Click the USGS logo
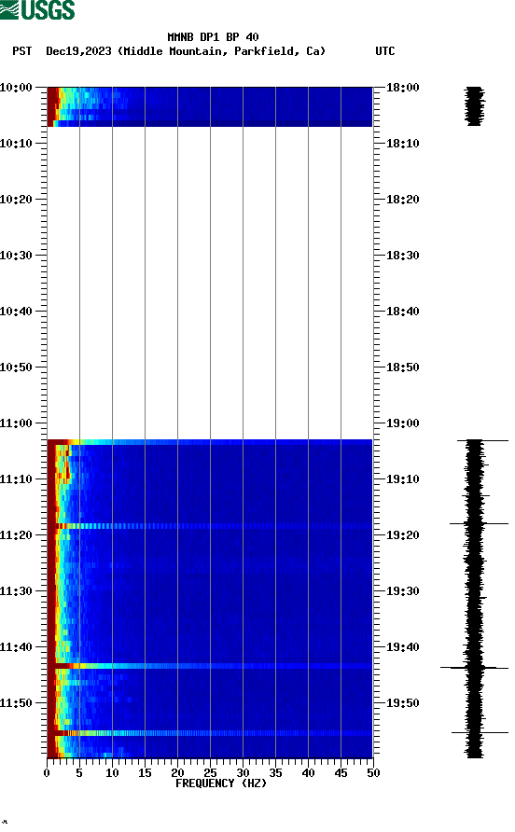This screenshot has width=515, height=832. tap(37, 9)
